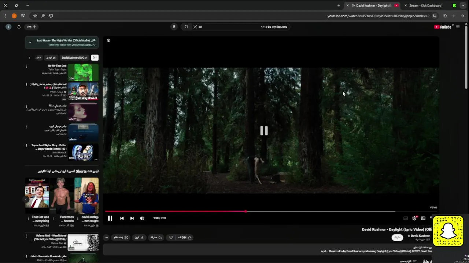The width and height of the screenshot is (469, 263).
Task: Show more filter chips with the arrow
Action: (x=29, y=58)
